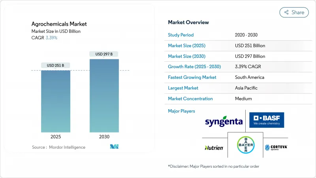This screenshot has height=178, width=316.
Task: Click the USD 251 B data label
Action: click(56, 65)
